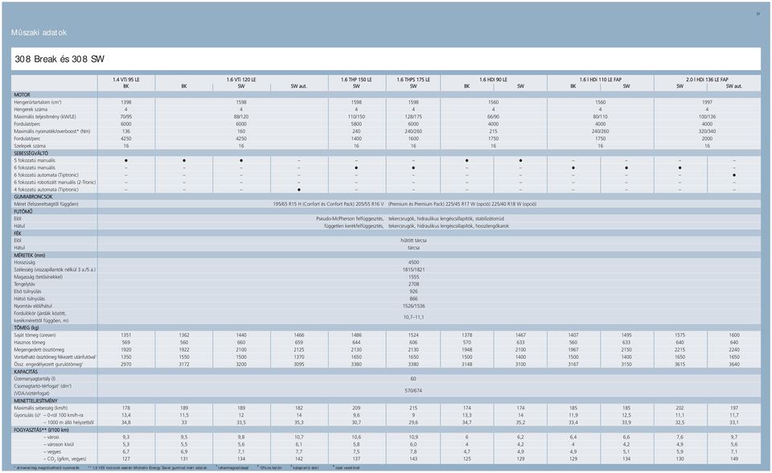Screen dimensions: 772x473
Task: Click the '2708' wheelbase value
Action: [413, 284]
